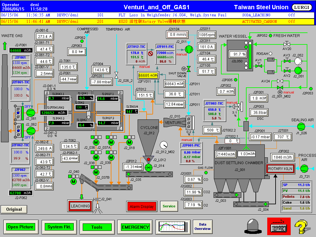Click the PDISAH indicator lamp
This screenshot has width=316, height=237.
270,54
